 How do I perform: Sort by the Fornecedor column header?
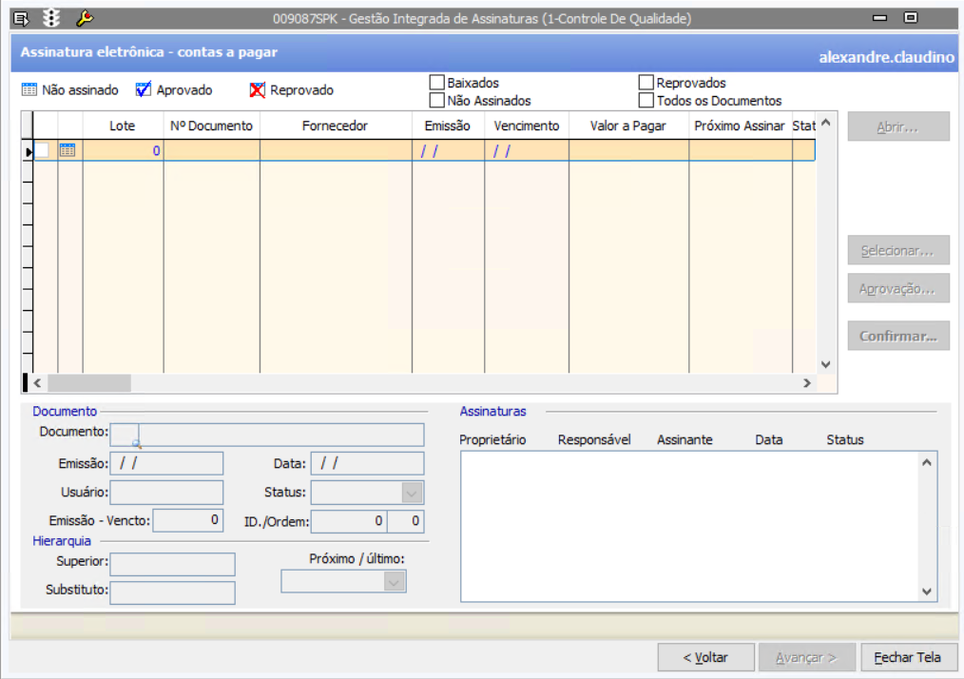(335, 126)
